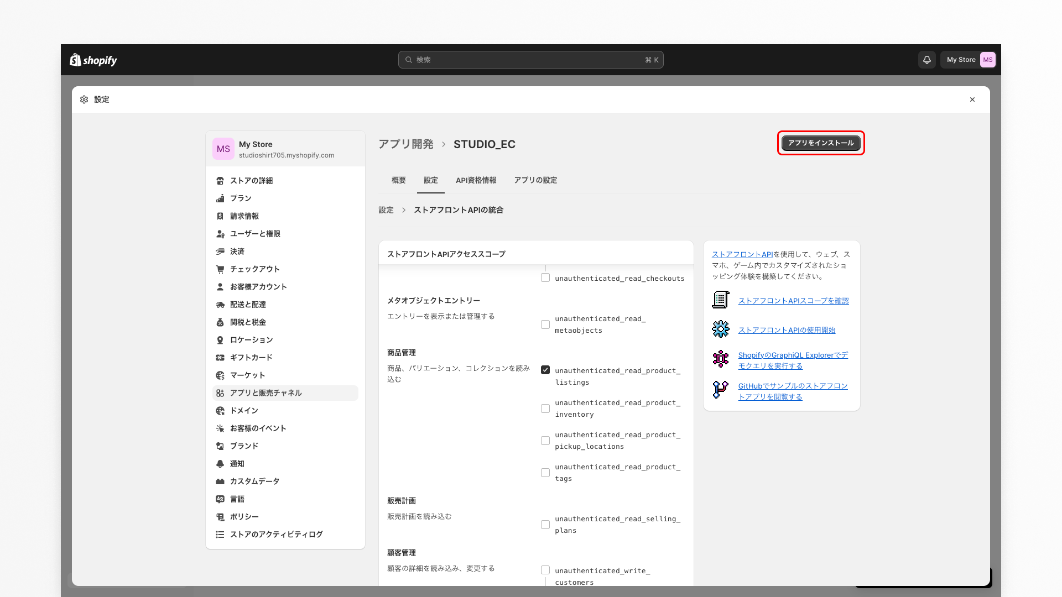Click the お客様のイベント cursor icon
The image size is (1062, 597).
220,428
